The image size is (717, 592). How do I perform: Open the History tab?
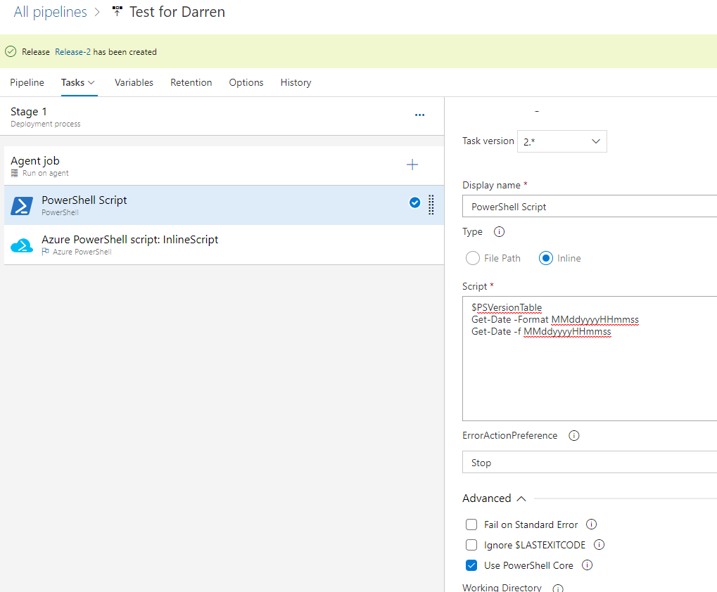296,82
